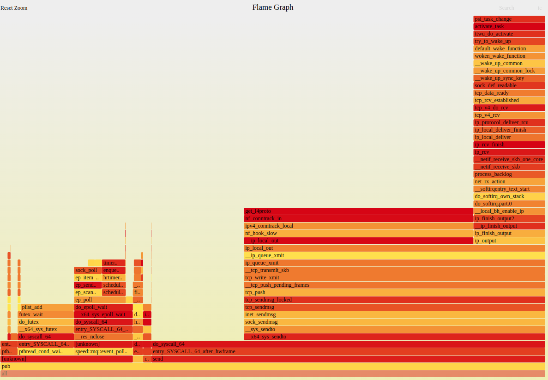Zoom into the do_epoll_wait frame

pos(103,307)
